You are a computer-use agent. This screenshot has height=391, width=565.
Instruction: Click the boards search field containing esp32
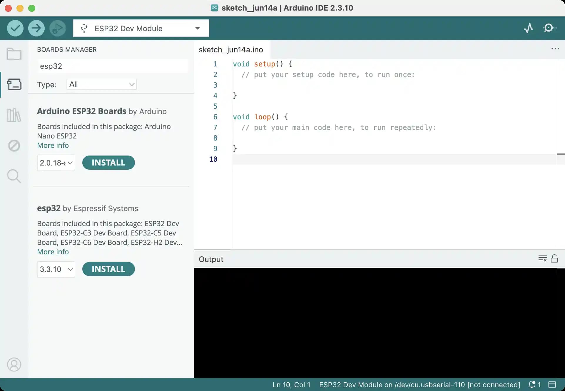click(x=113, y=66)
